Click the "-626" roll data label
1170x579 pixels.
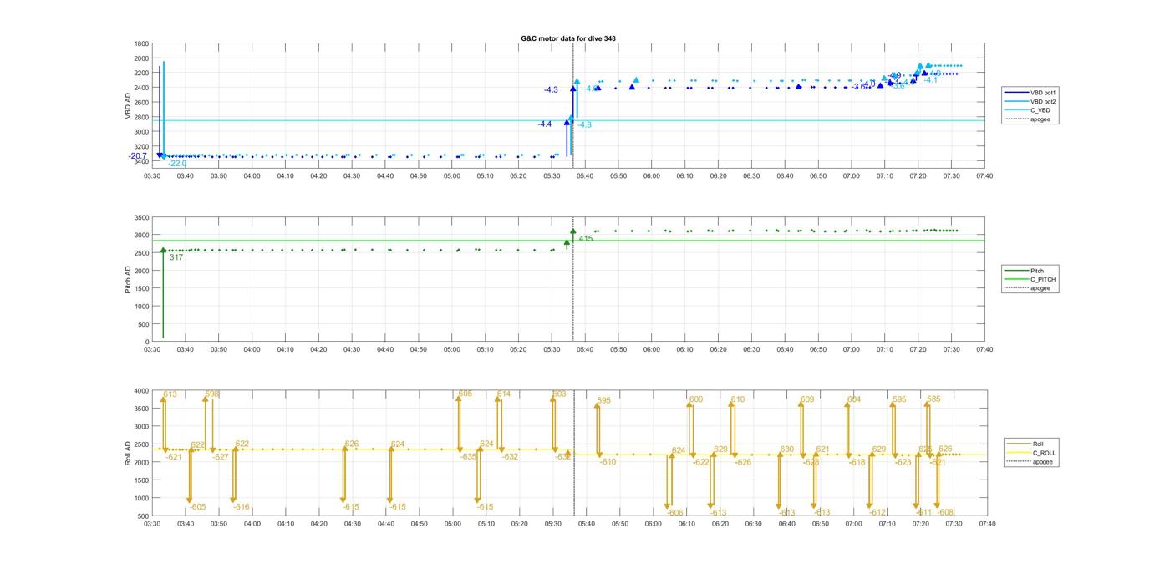tap(743, 462)
